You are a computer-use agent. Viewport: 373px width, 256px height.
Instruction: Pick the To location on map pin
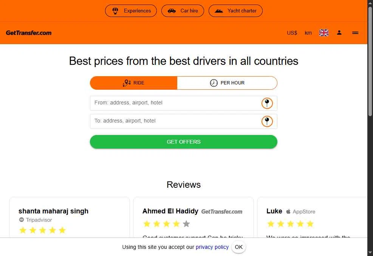point(267,121)
